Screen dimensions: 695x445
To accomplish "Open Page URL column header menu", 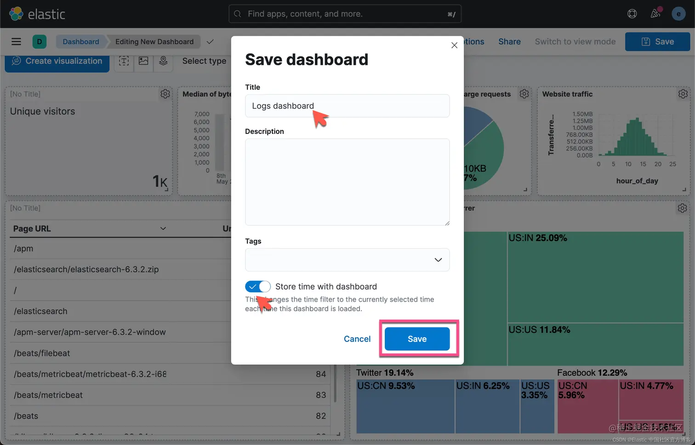I will click(x=163, y=228).
